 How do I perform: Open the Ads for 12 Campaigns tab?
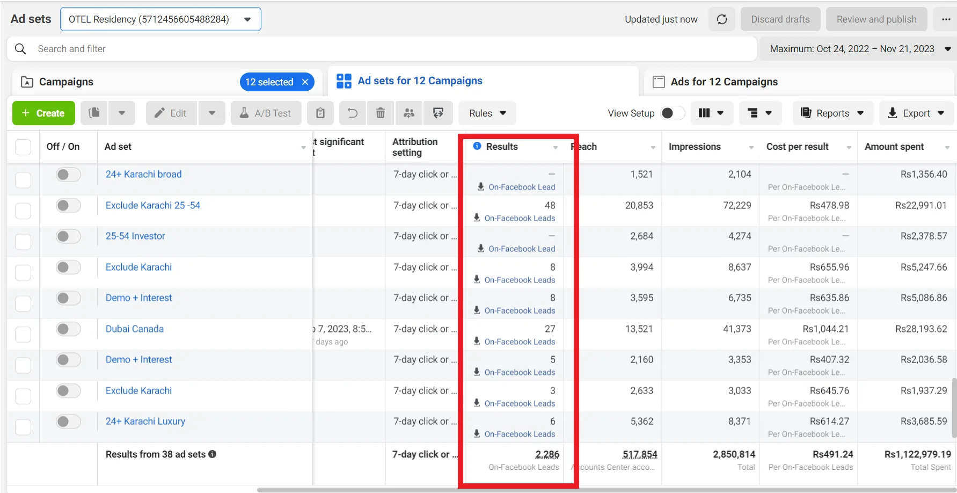point(724,82)
